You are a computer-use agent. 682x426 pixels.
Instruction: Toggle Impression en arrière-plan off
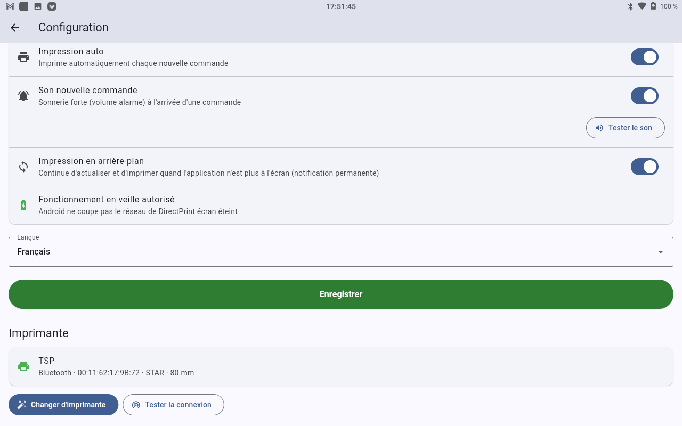pos(645,167)
